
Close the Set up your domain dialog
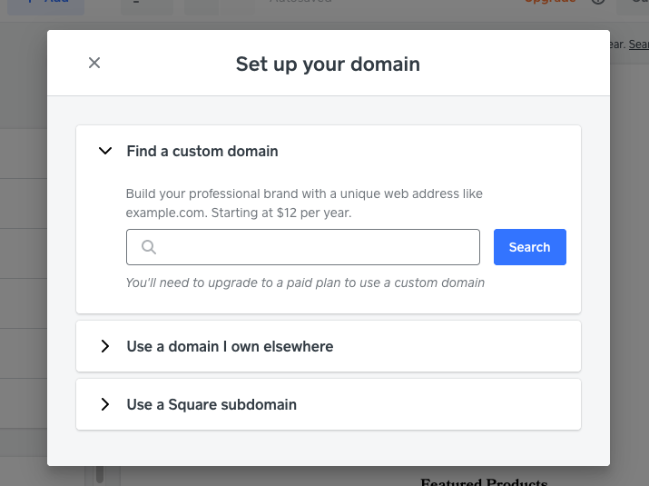point(94,63)
